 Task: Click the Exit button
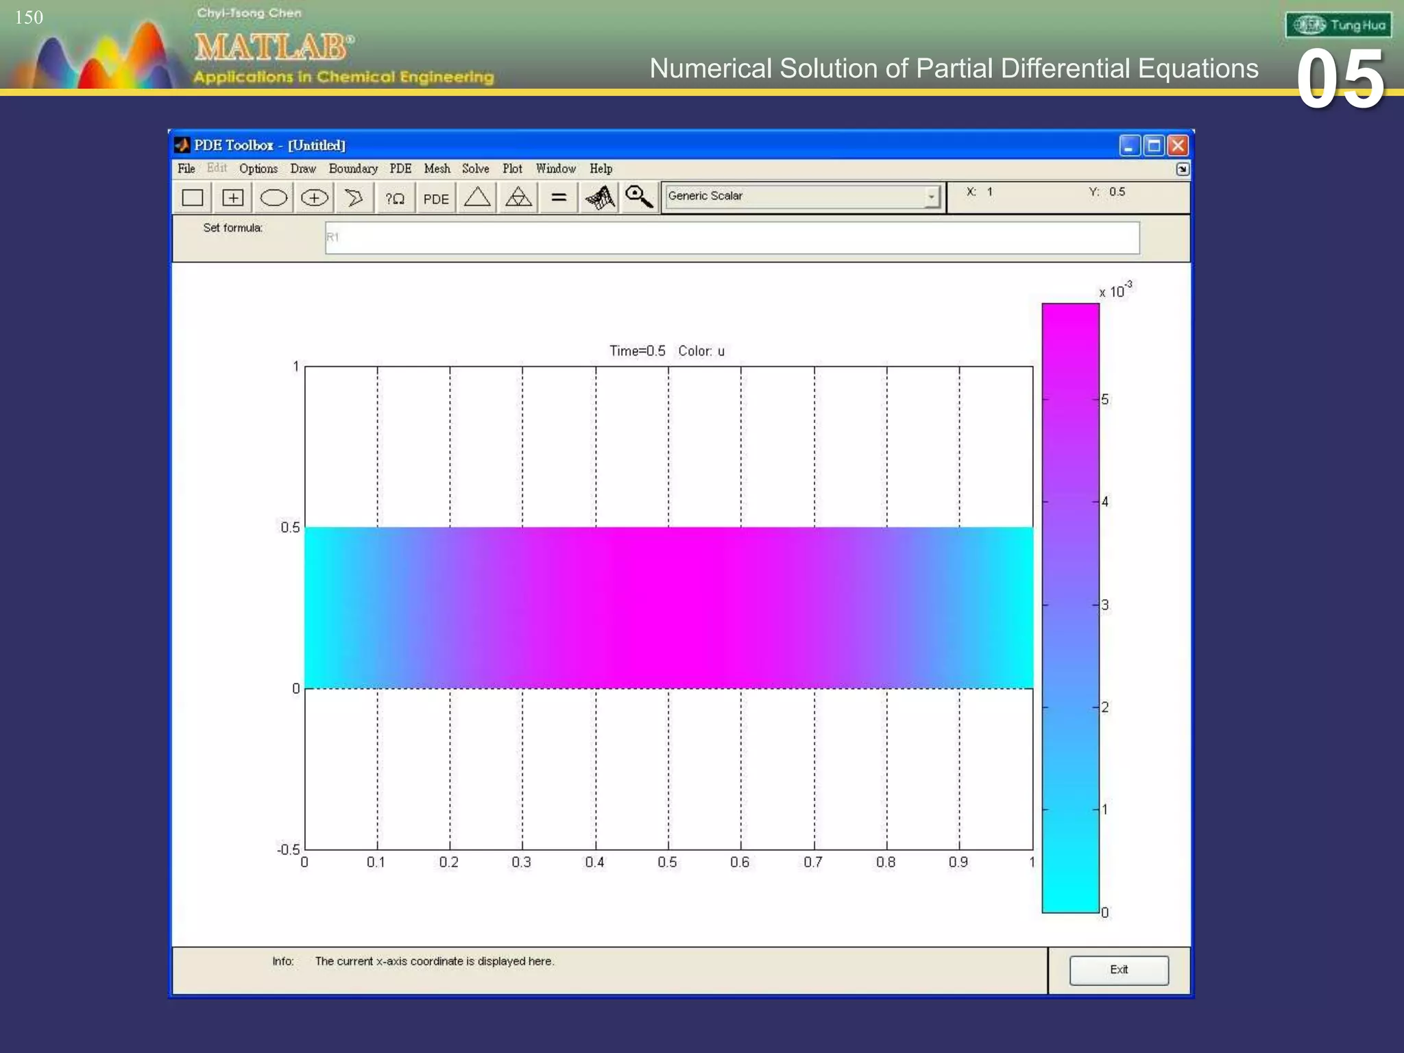click(x=1119, y=969)
